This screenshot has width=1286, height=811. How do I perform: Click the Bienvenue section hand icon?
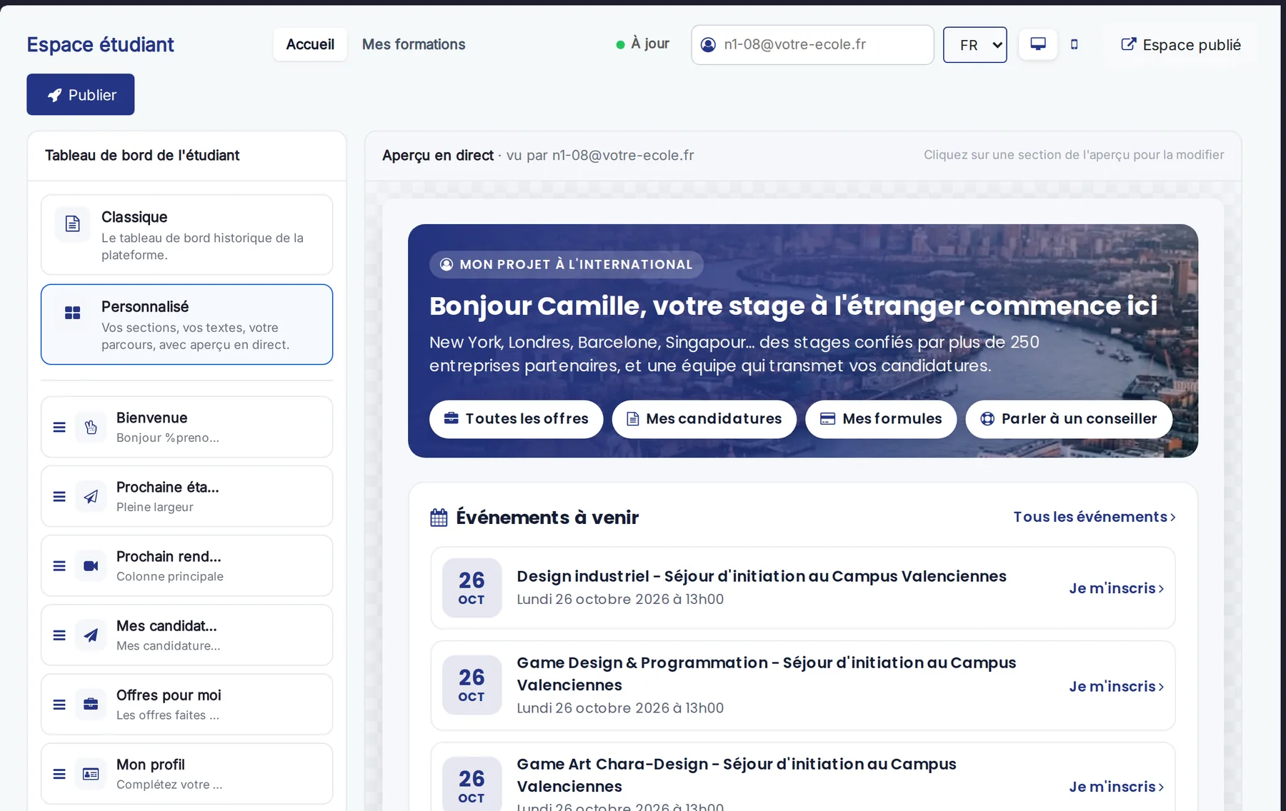91,427
